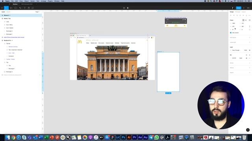
Task: Set frame orientation to portrait
Action: [243, 20]
